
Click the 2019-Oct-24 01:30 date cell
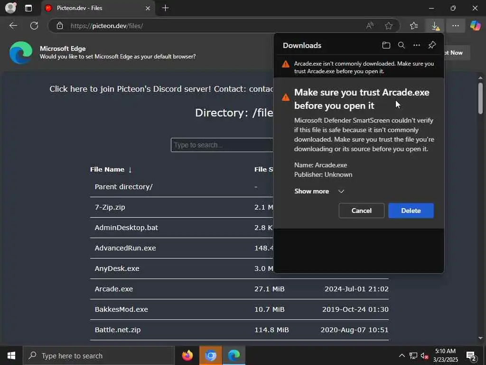click(x=355, y=309)
